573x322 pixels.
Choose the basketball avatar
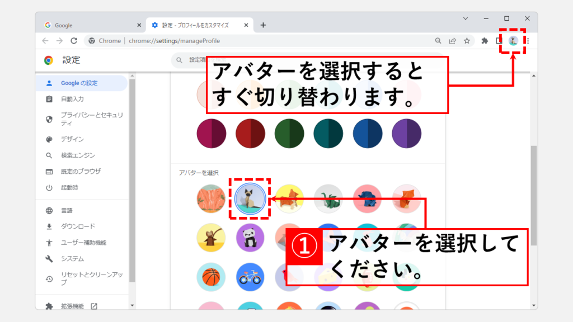click(211, 277)
